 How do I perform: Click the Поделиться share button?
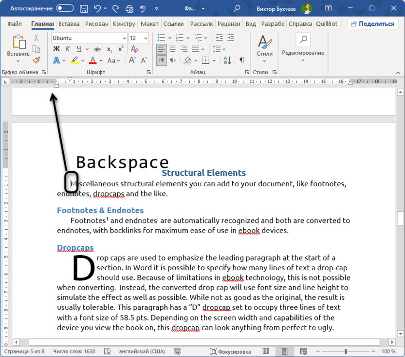[372, 24]
